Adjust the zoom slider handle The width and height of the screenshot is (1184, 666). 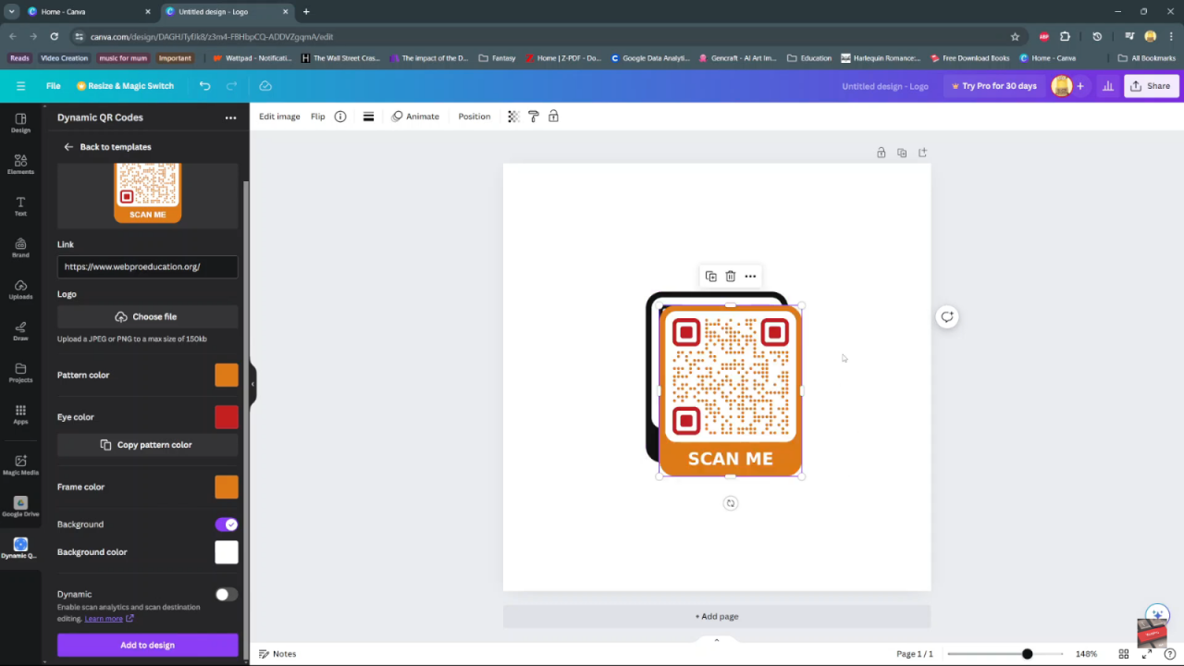tap(1027, 654)
